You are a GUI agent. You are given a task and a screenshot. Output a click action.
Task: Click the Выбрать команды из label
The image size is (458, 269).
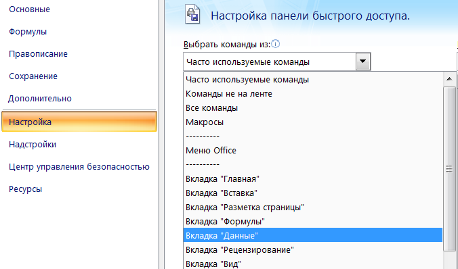coord(227,45)
